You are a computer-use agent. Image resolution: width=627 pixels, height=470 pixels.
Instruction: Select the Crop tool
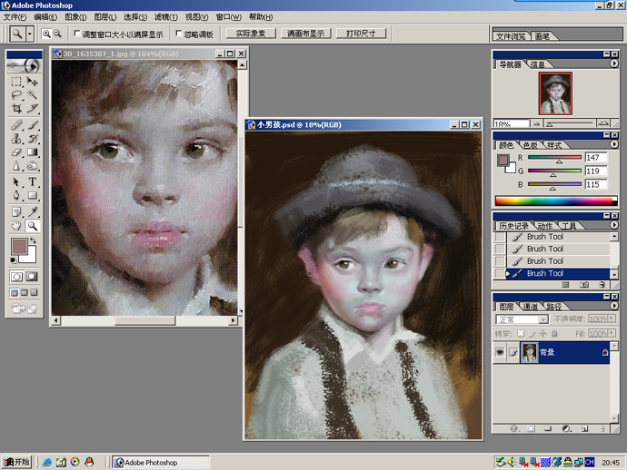click(16, 108)
